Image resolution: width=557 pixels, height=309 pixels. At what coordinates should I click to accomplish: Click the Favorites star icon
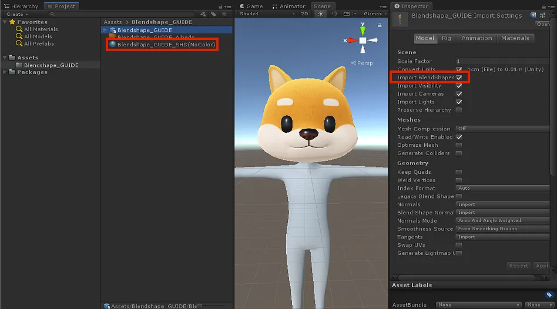point(12,22)
